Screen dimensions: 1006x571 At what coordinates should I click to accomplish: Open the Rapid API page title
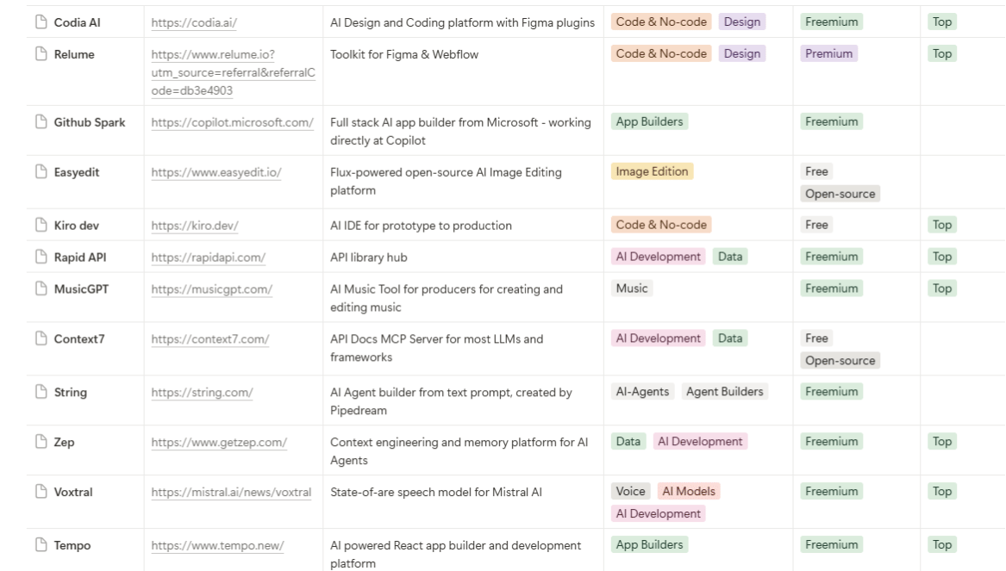tap(80, 258)
